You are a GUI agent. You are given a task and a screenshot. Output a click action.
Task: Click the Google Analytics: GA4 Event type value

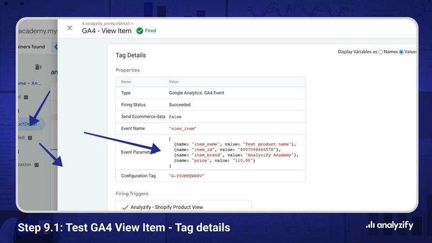196,93
